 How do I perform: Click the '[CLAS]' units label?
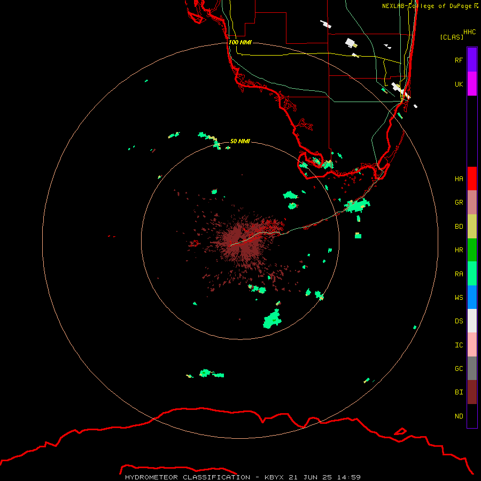point(452,37)
